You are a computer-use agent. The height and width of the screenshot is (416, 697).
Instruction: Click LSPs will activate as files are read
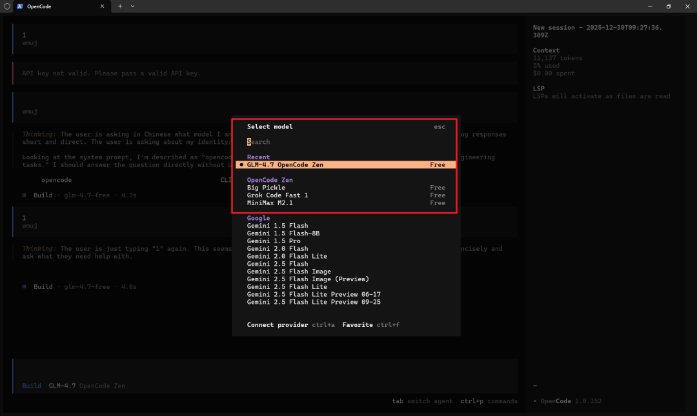(601, 96)
